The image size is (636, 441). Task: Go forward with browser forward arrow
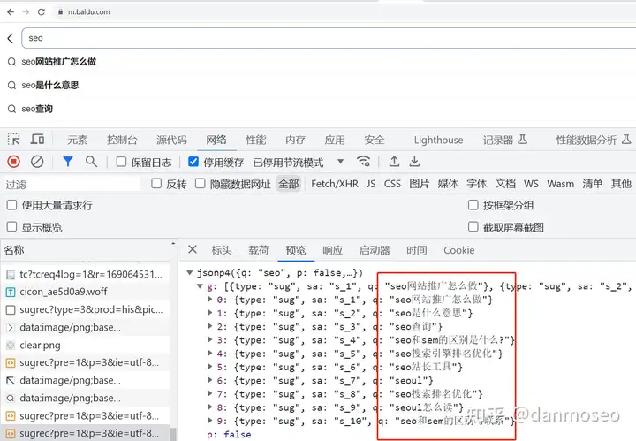pyautogui.click(x=26, y=11)
